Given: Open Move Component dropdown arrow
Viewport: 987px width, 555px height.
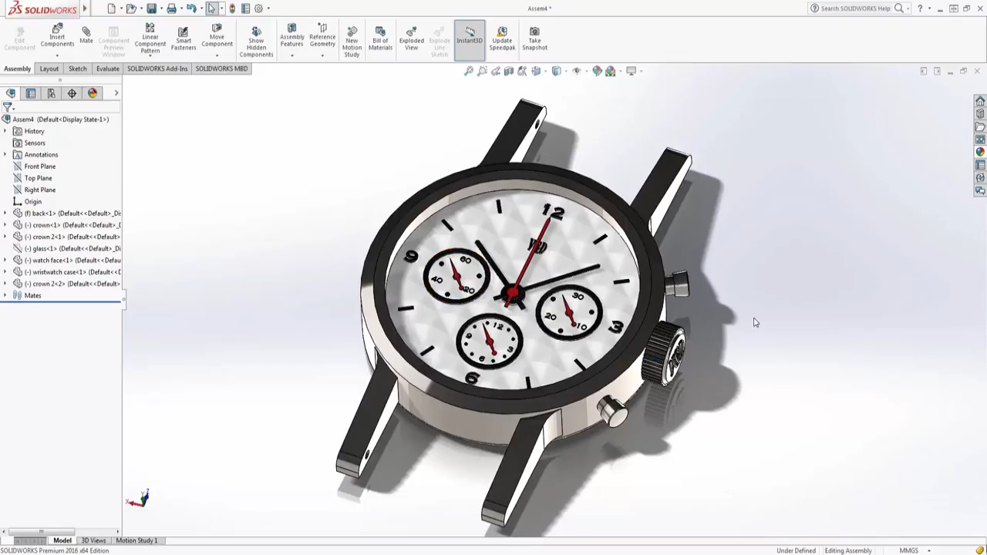Looking at the screenshot, I should [x=217, y=55].
